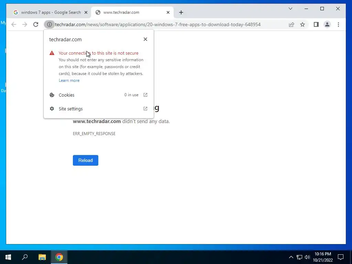Click the techradar.com popup heading
352x264 pixels.
point(65,40)
